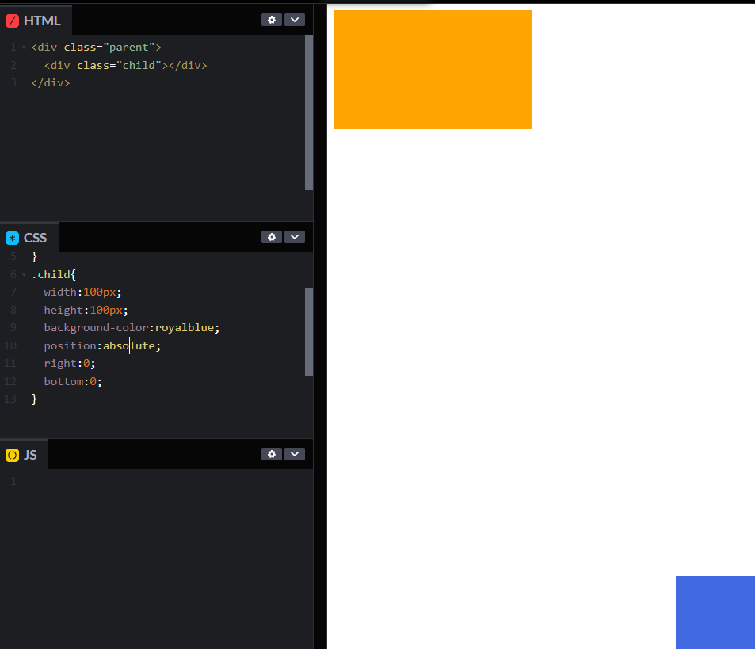Viewport: 755px width, 649px height.
Task: Click the right:0 declaration
Action: click(70, 364)
